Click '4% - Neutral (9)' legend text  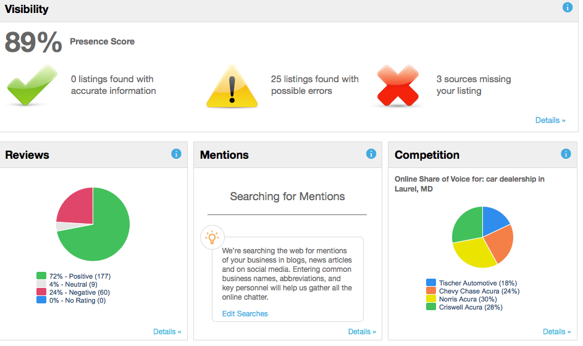coord(73,284)
